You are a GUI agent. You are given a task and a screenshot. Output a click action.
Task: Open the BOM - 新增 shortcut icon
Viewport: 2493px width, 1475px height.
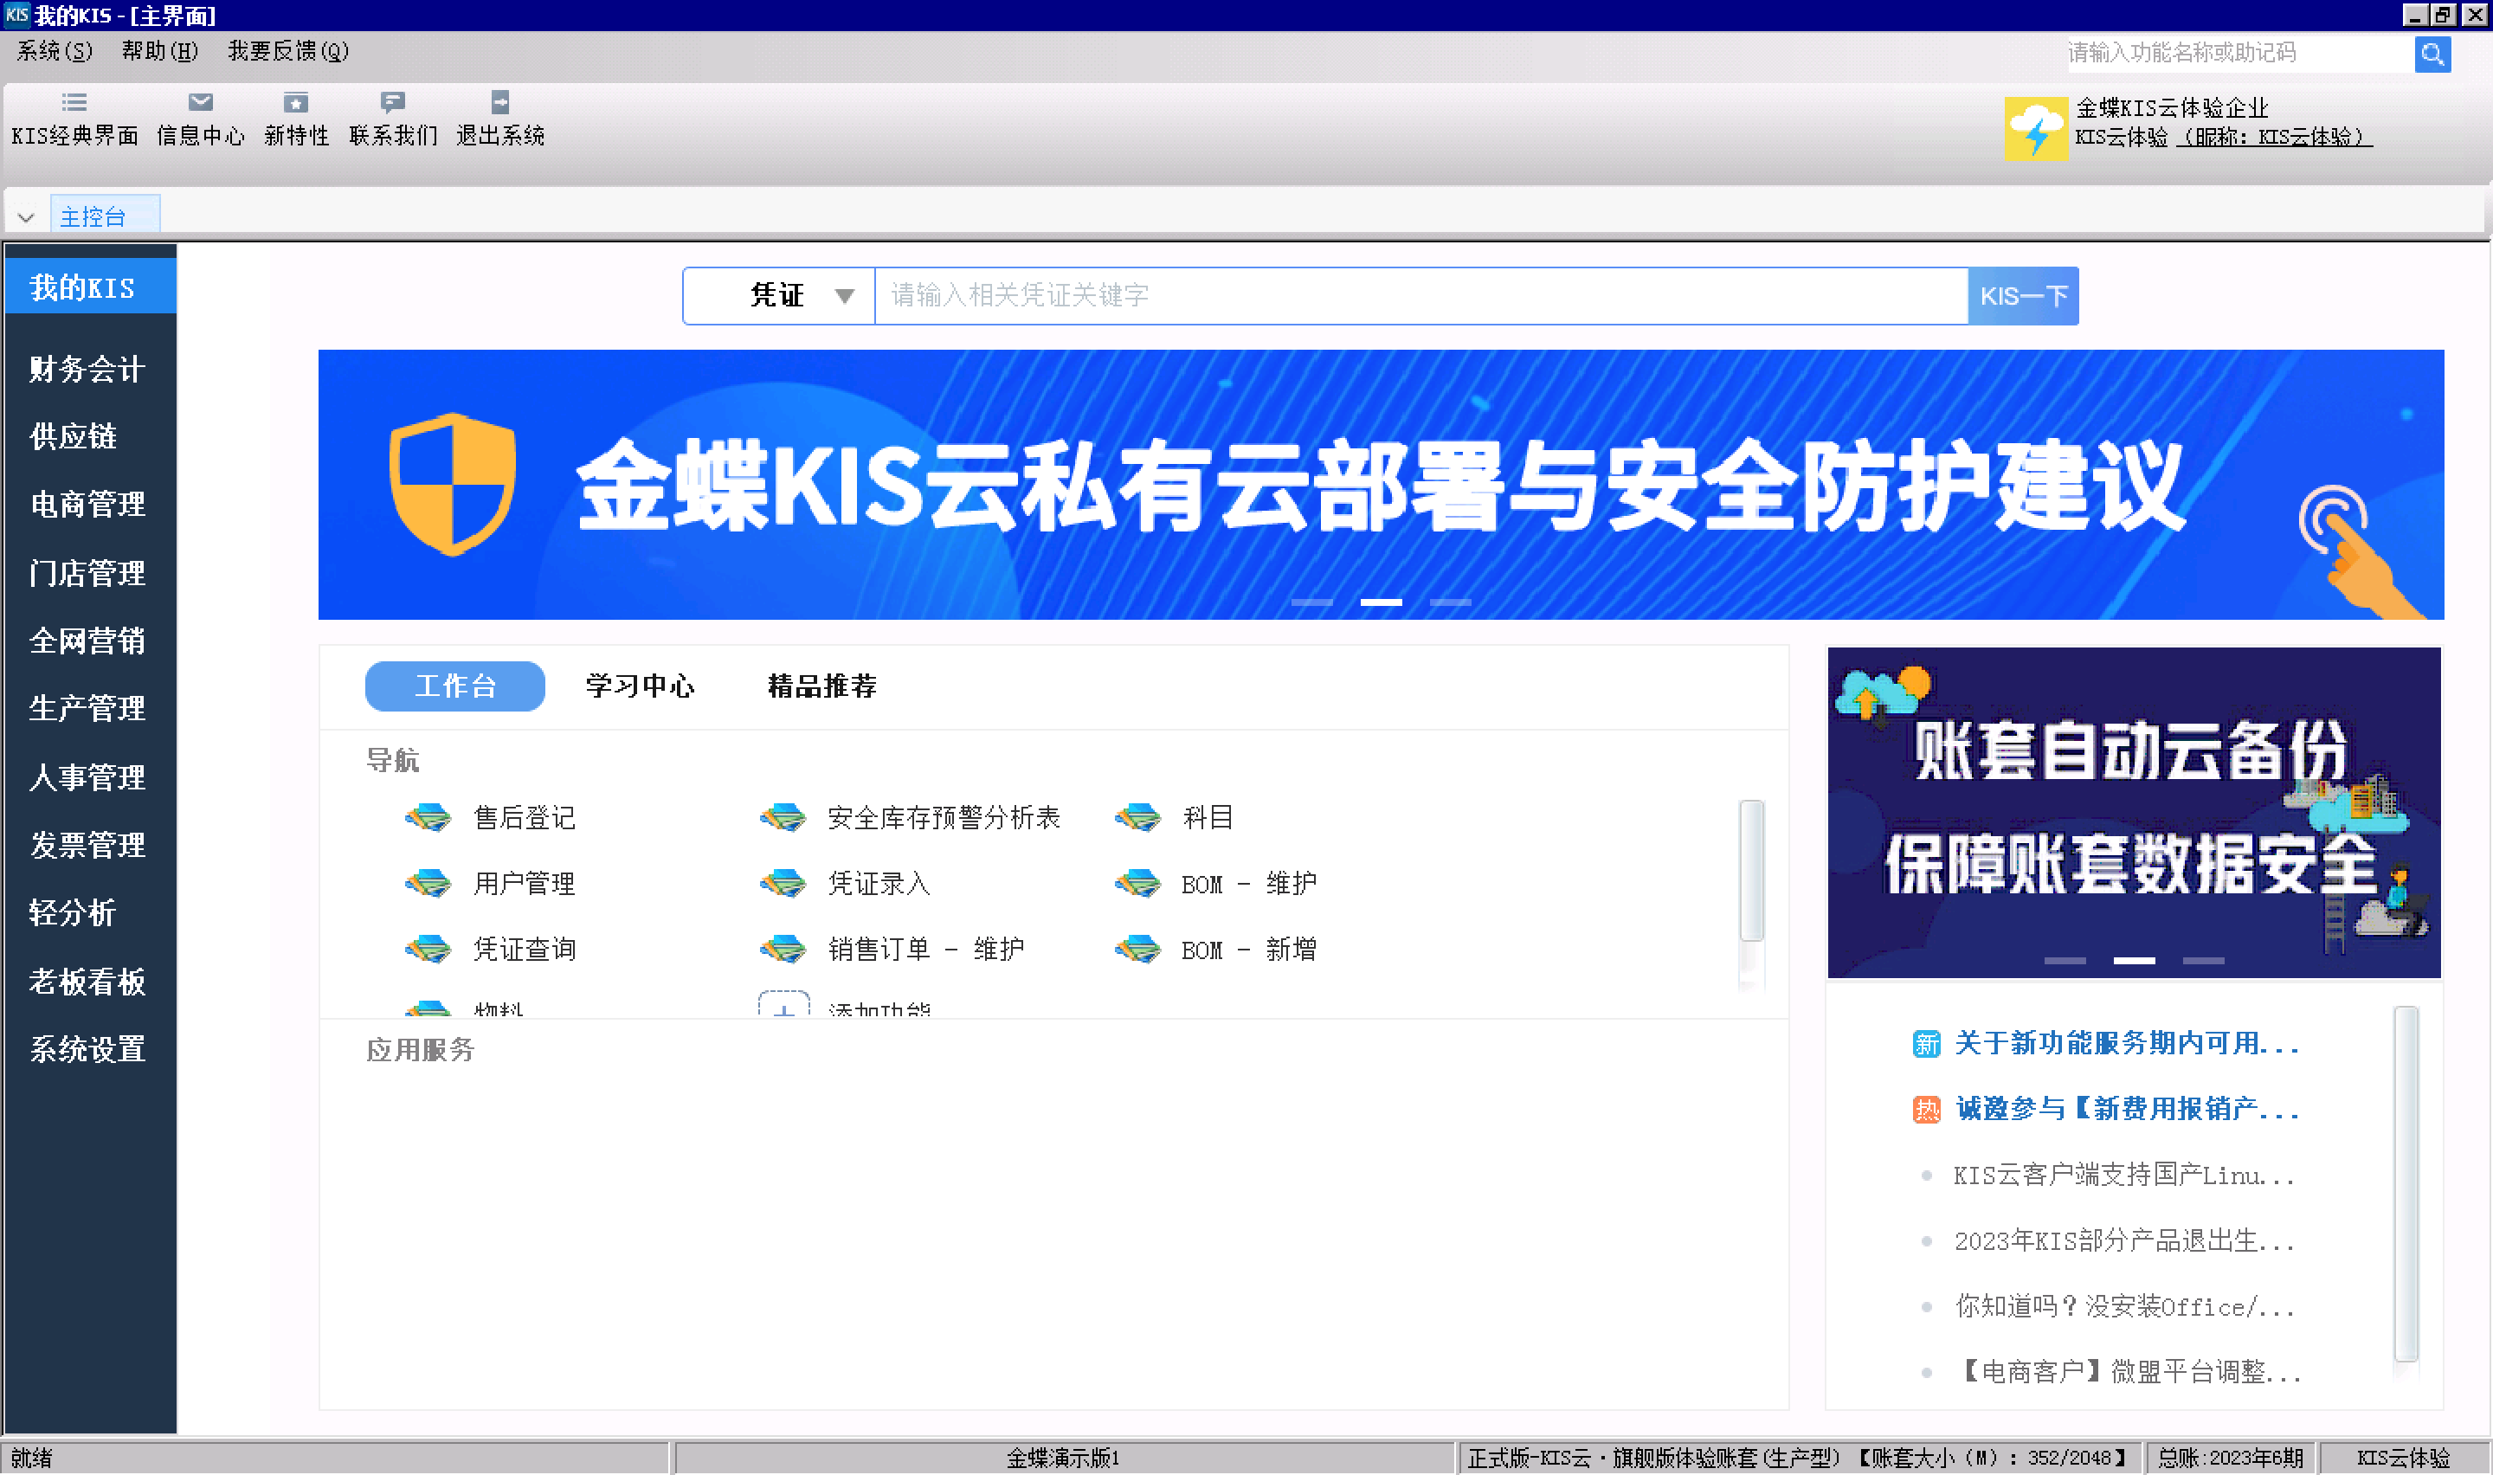(1137, 950)
